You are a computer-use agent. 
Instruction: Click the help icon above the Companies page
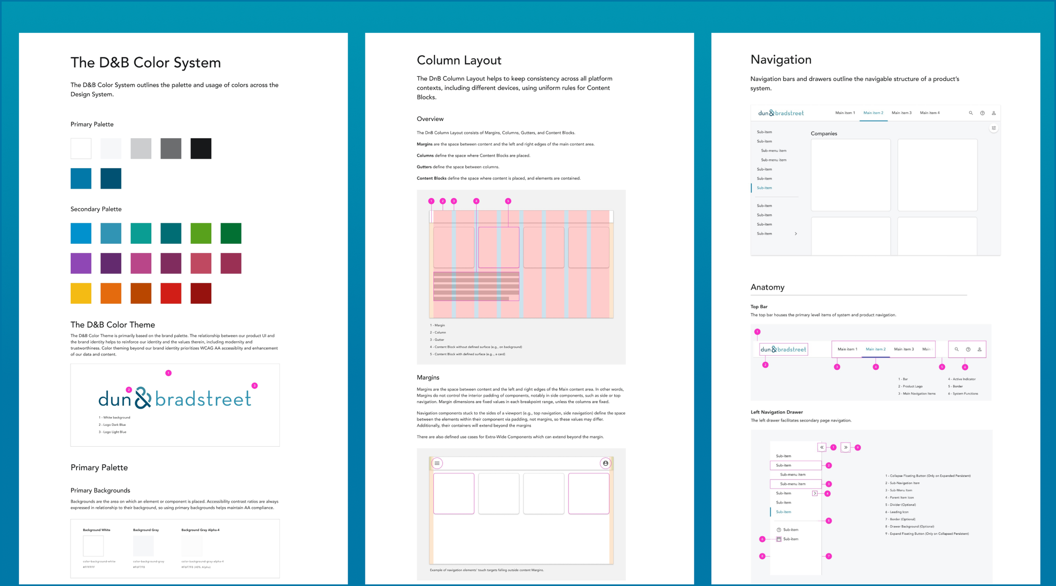click(983, 113)
